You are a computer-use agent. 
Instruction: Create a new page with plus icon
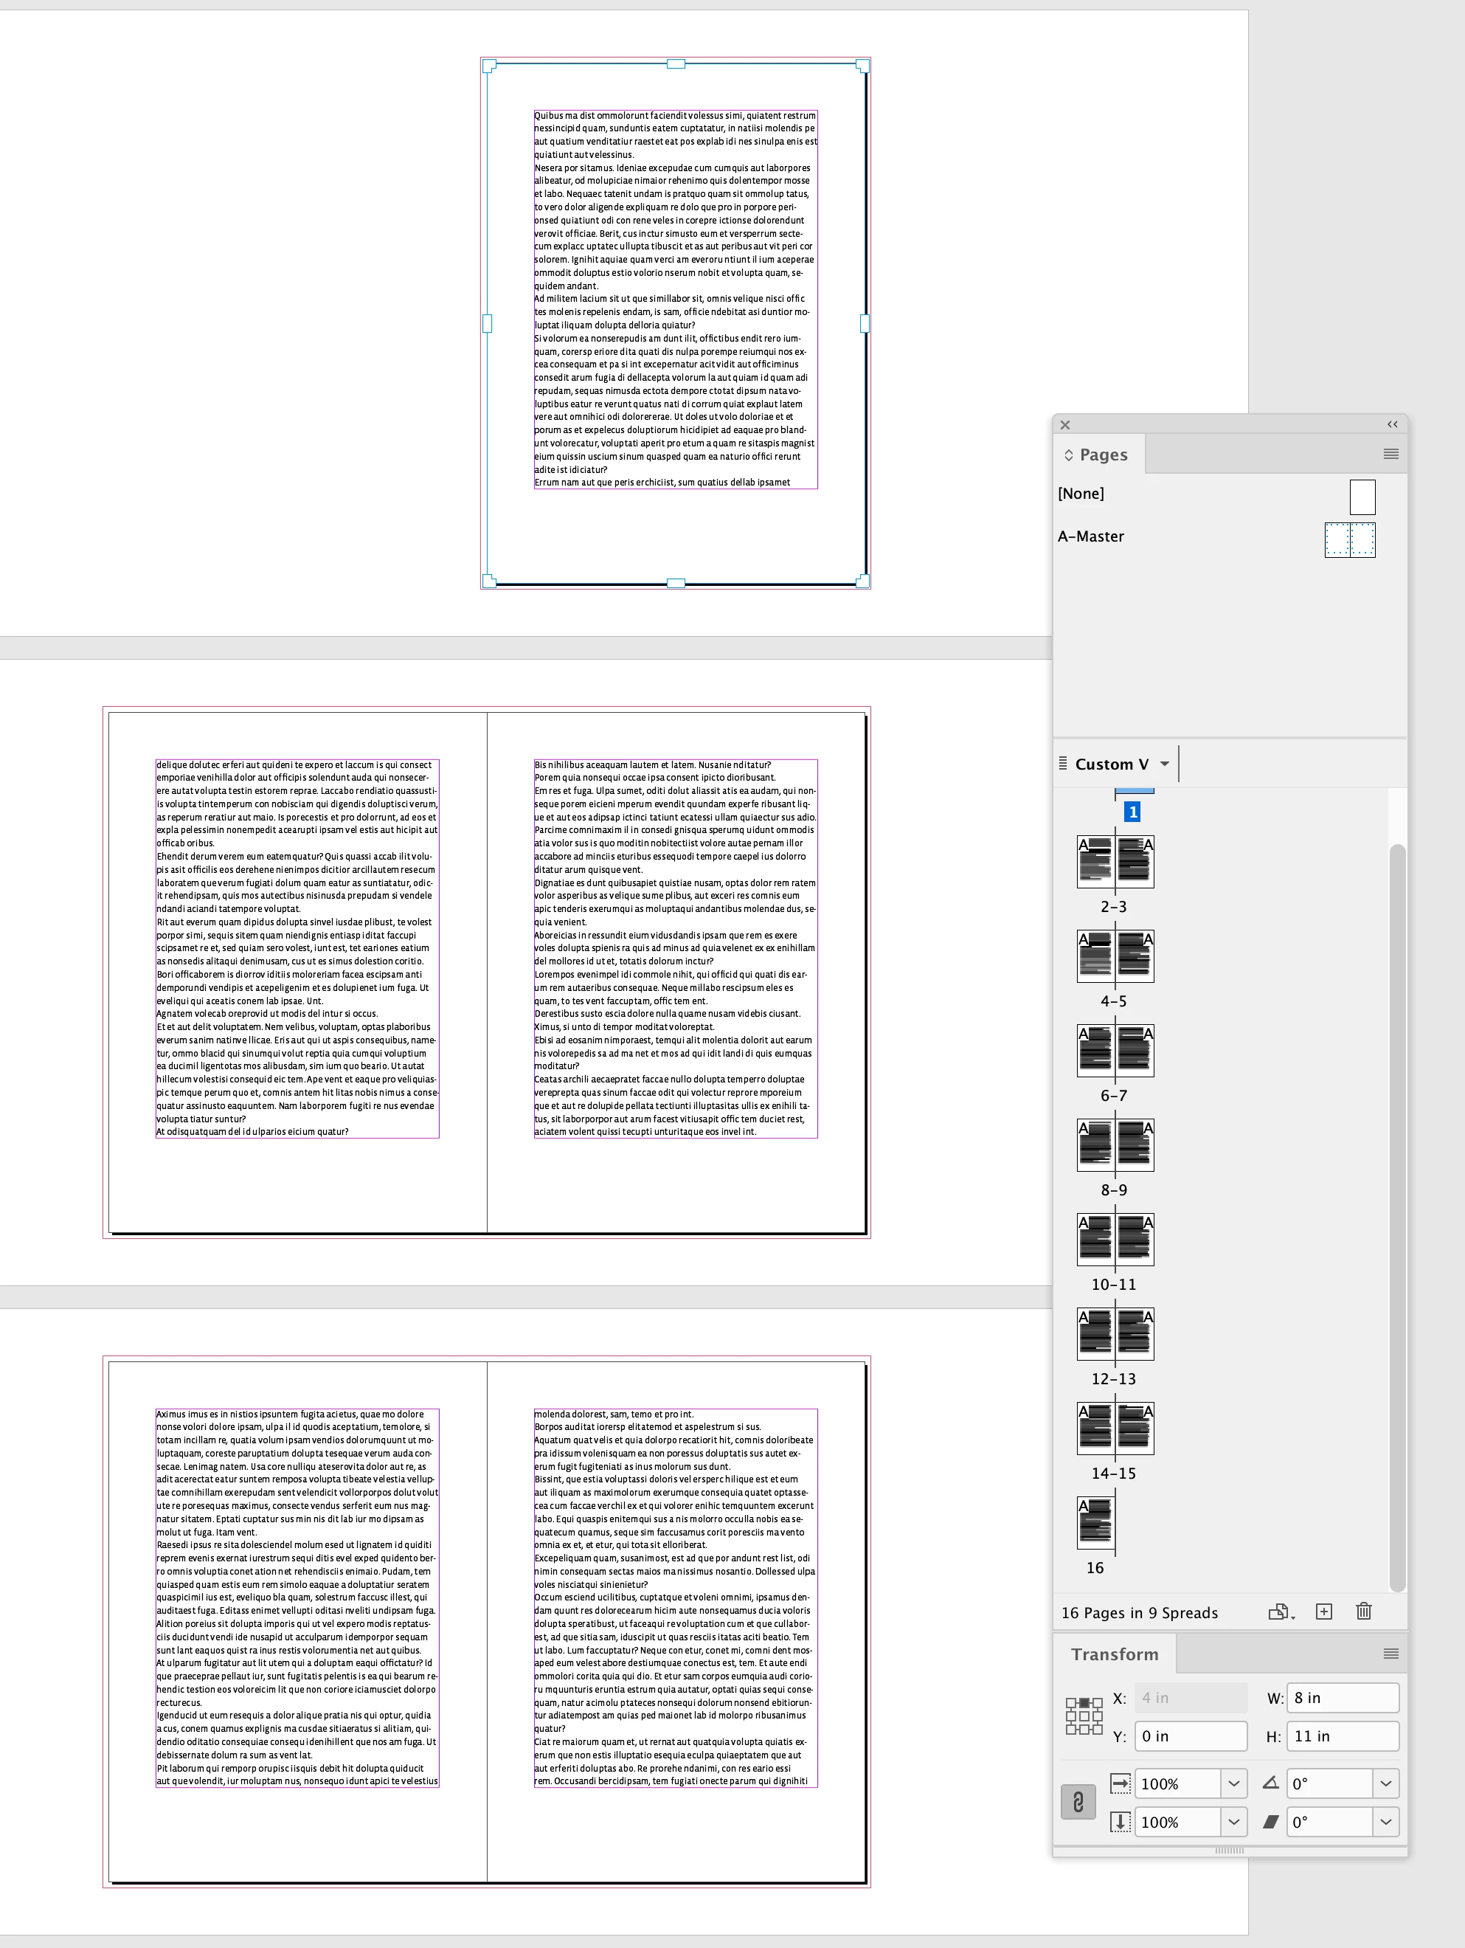(x=1323, y=1612)
